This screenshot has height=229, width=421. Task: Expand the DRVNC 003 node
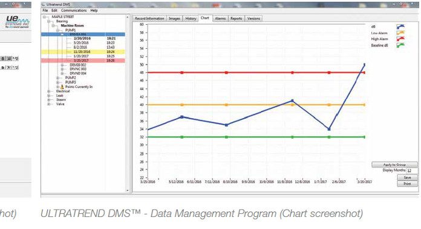pos(62,69)
